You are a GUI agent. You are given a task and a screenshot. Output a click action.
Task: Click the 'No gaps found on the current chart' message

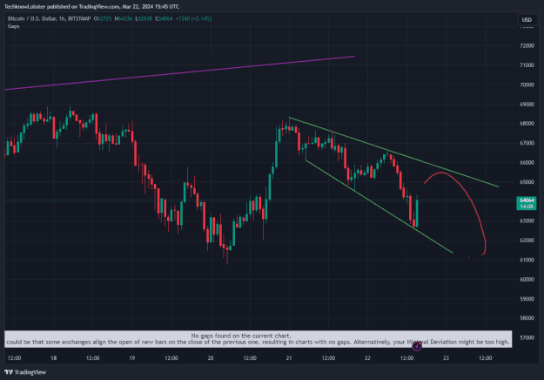tap(241, 336)
